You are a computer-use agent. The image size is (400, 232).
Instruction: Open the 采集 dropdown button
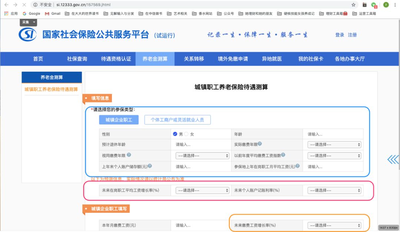point(28,23)
